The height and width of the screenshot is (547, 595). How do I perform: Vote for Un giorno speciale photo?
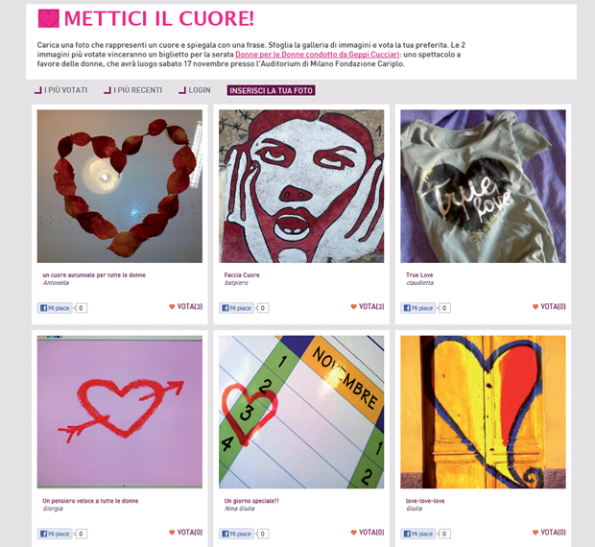[x=368, y=533]
